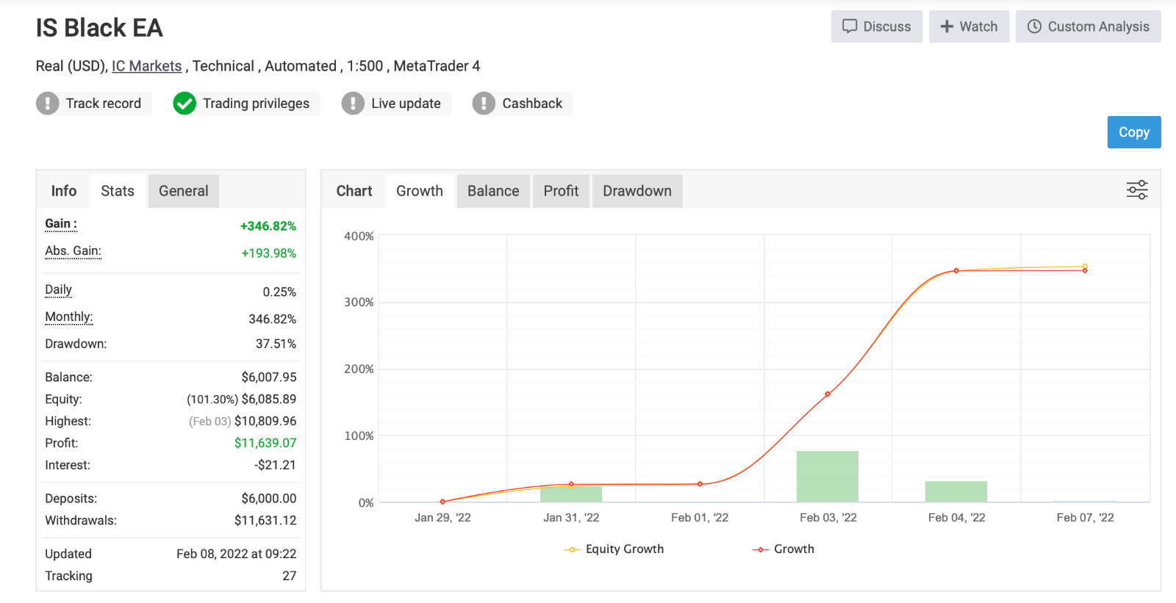Viewport: 1176px width, 603px height.
Task: Click the speech bubble icon on Discuss
Action: pyautogui.click(x=850, y=26)
